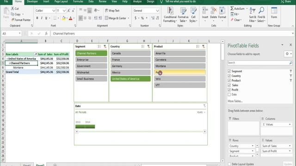Viewport: 296px width, 166px height.
Task: Select Enterprise in Segment slicer
Action: (x=91, y=59)
